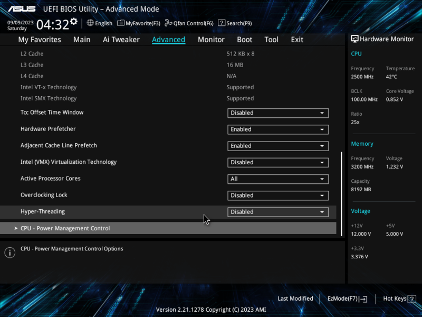Image resolution: width=422 pixels, height=317 pixels.
Task: Click the Search question mark icon
Action: click(221, 23)
